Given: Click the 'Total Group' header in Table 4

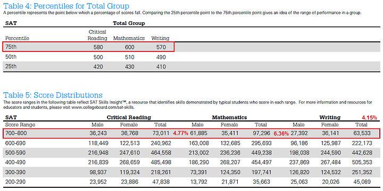Looking at the screenshot, I should click(129, 23).
